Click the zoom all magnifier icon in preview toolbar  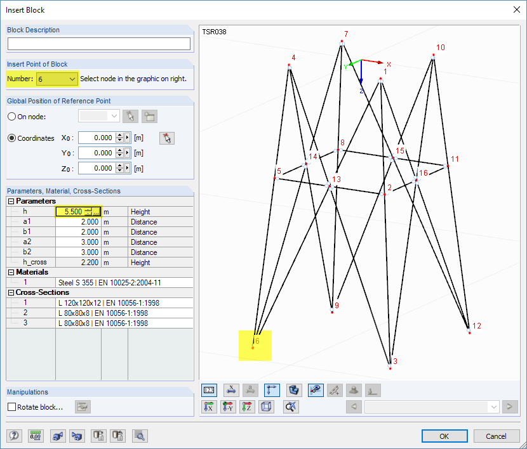tap(291, 407)
